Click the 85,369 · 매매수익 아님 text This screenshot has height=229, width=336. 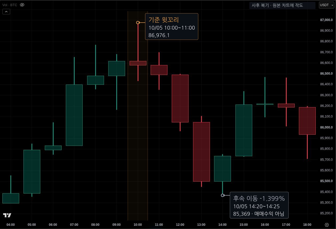(259, 214)
